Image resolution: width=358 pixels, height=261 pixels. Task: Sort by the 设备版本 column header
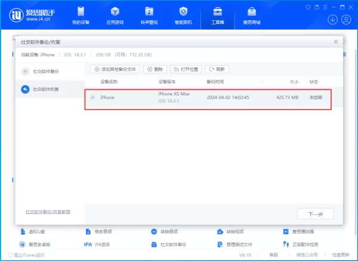click(167, 82)
